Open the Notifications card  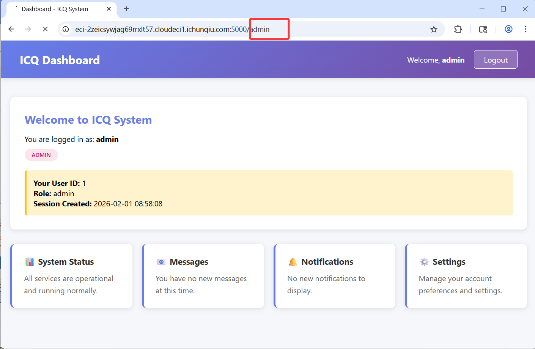click(335, 276)
